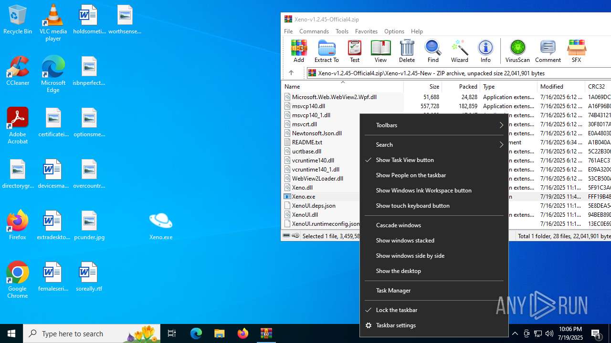
Task: Open Firefox from the taskbar
Action: point(243,333)
